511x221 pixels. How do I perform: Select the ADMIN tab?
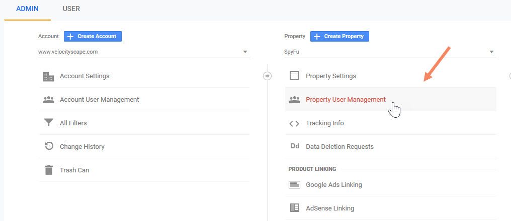pos(27,9)
